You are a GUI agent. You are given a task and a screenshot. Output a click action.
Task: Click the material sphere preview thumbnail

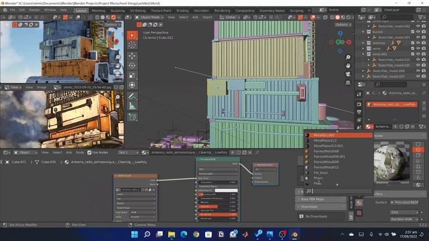click(391, 162)
